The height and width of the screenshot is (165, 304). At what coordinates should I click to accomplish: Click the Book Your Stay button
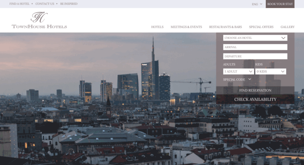[280, 4]
